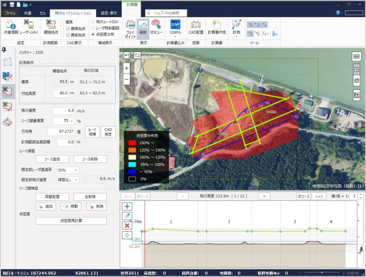
Task: Toggle the 縦断 profile view button
Action: 143,27
